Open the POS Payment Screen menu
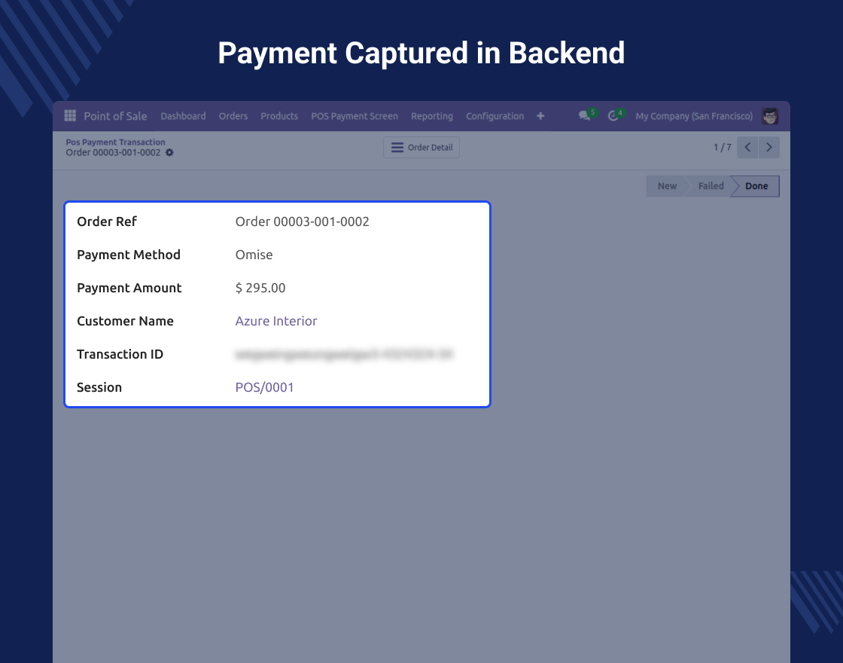The height and width of the screenshot is (663, 843). (355, 116)
